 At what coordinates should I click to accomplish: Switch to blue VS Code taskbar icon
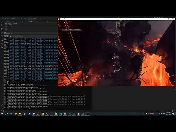click(x=61, y=114)
